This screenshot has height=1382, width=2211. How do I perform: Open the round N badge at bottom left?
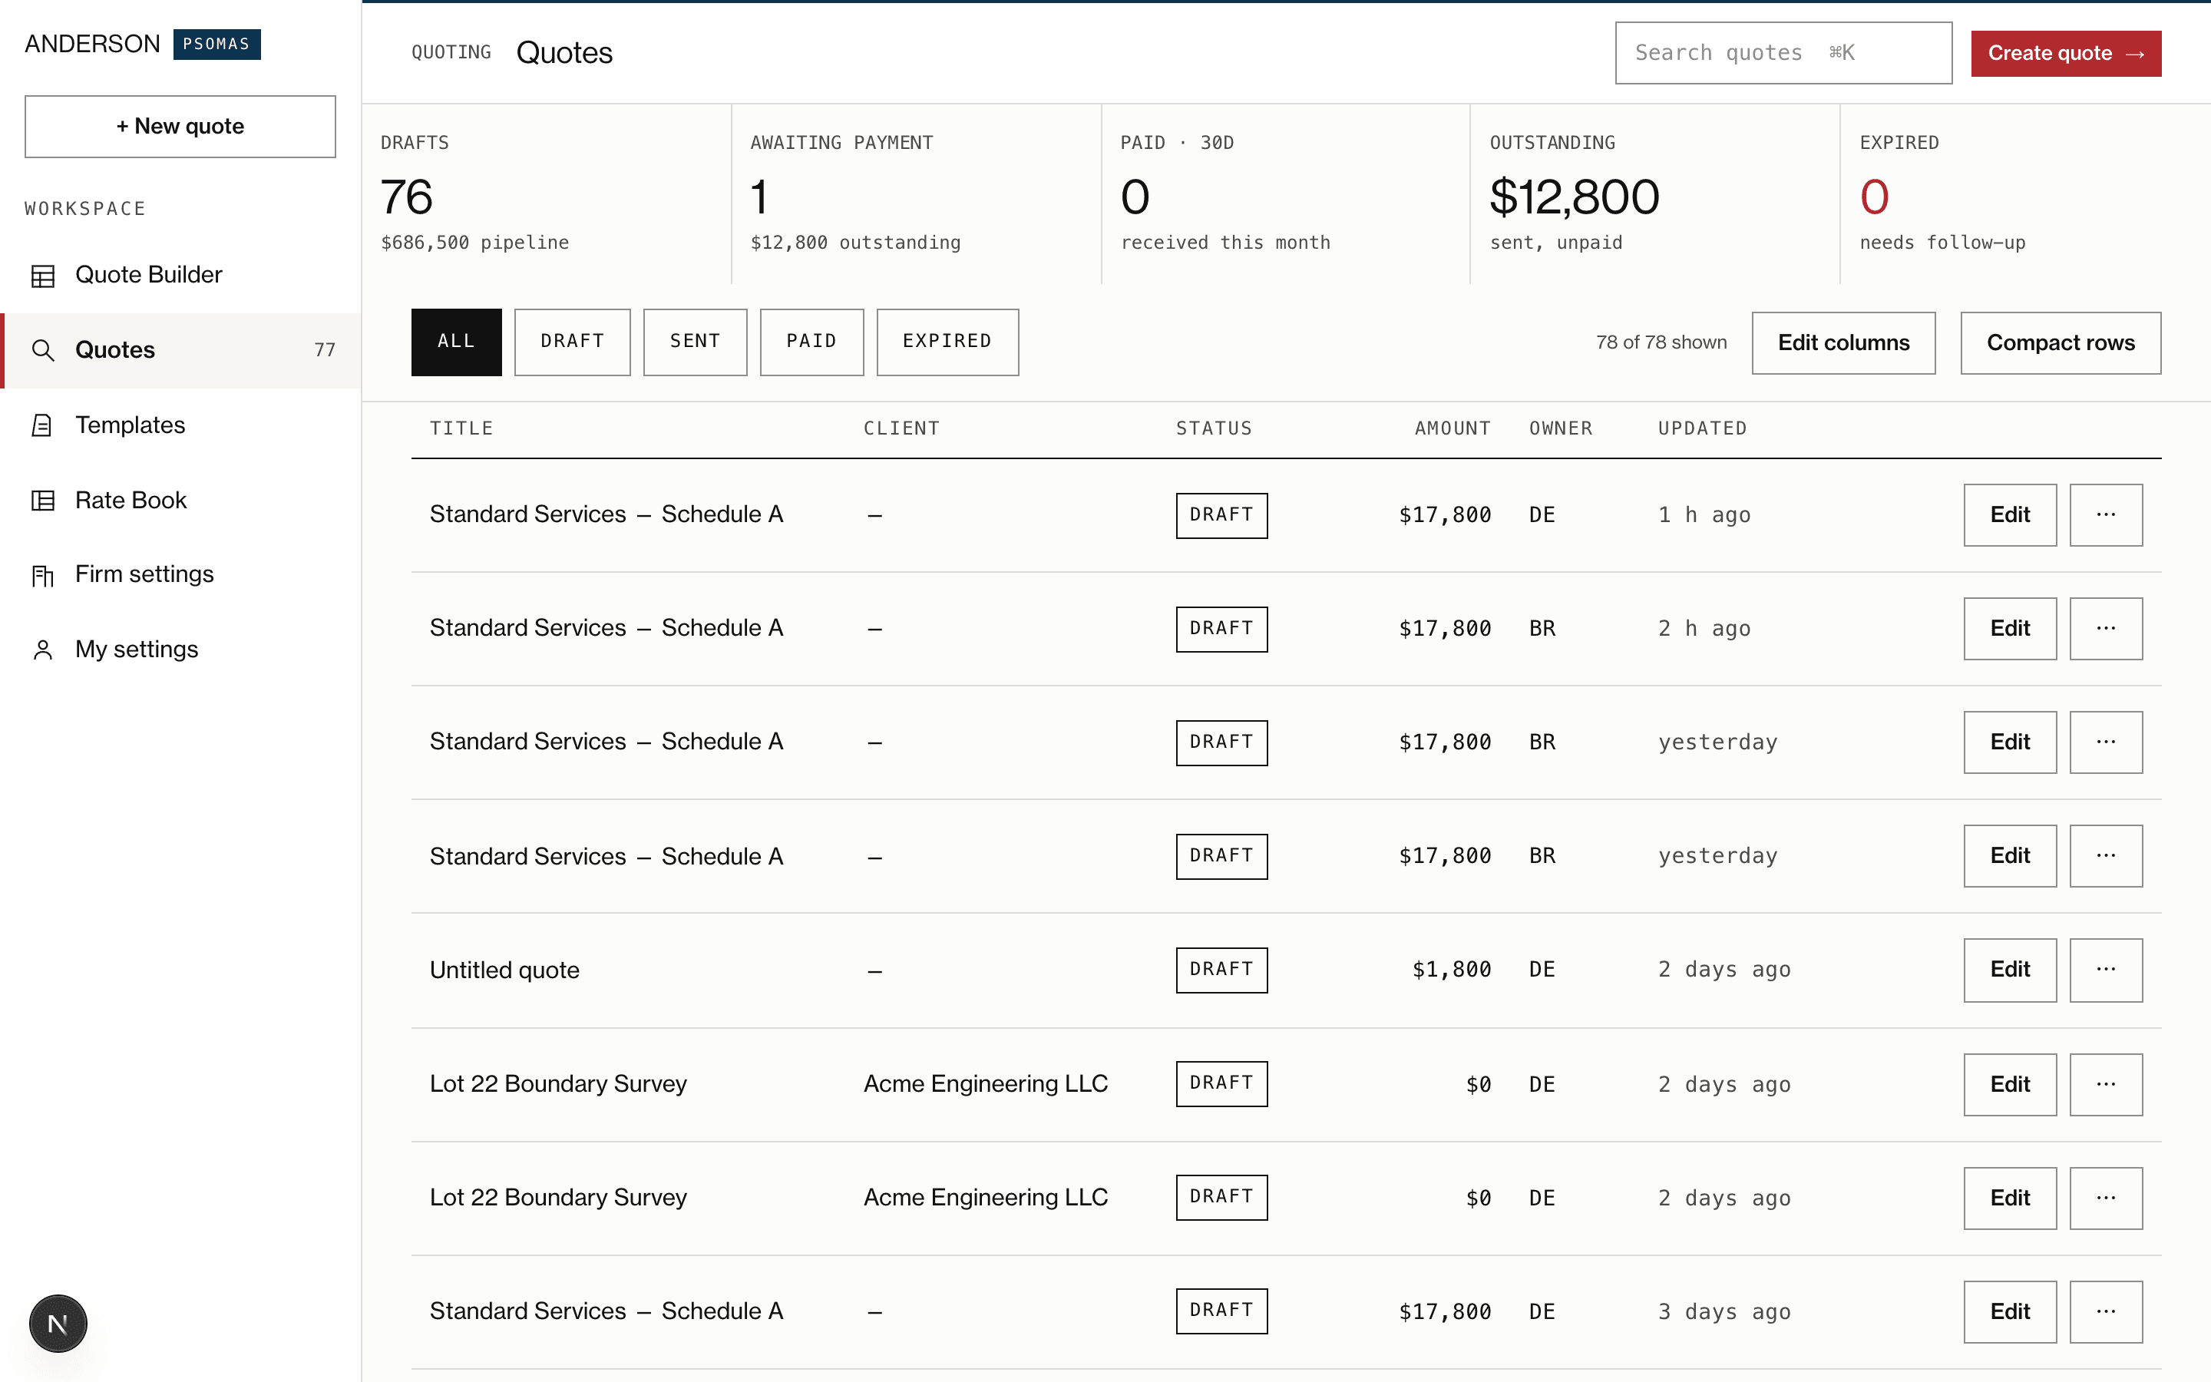pyautogui.click(x=58, y=1323)
